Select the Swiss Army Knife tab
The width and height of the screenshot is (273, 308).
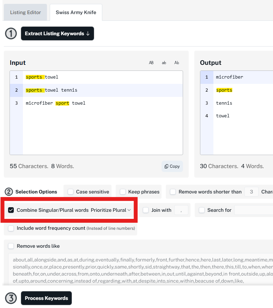point(76,12)
